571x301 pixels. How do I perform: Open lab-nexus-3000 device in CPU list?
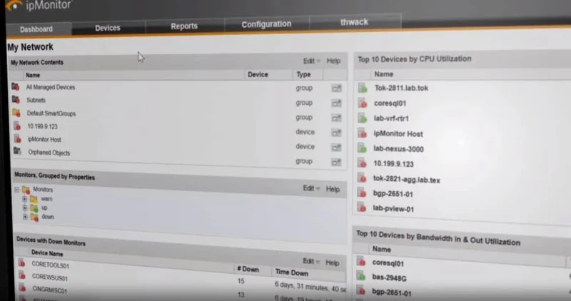click(398, 149)
